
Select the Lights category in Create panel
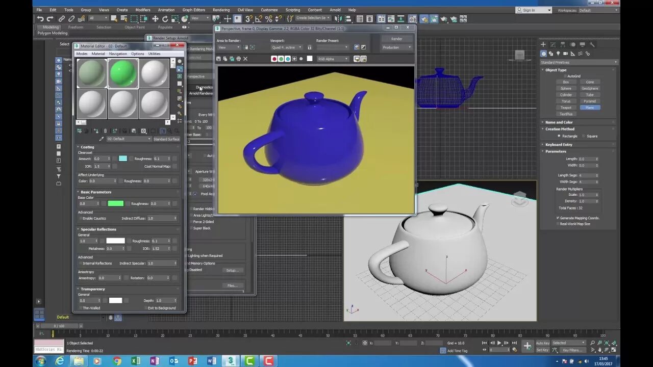pos(559,54)
